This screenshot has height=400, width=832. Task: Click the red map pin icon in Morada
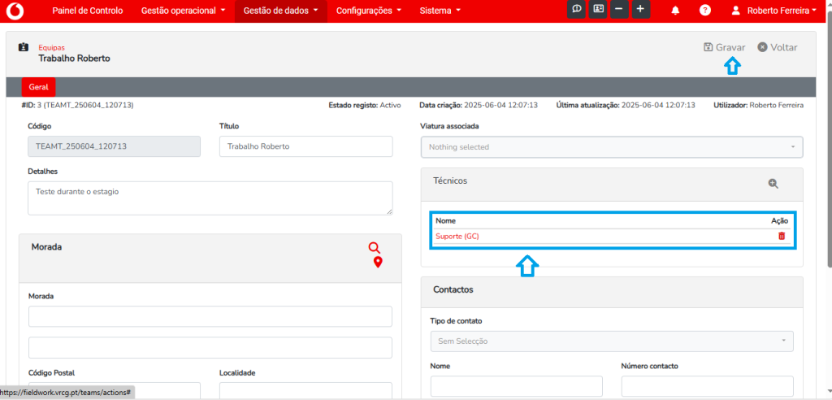[378, 262]
